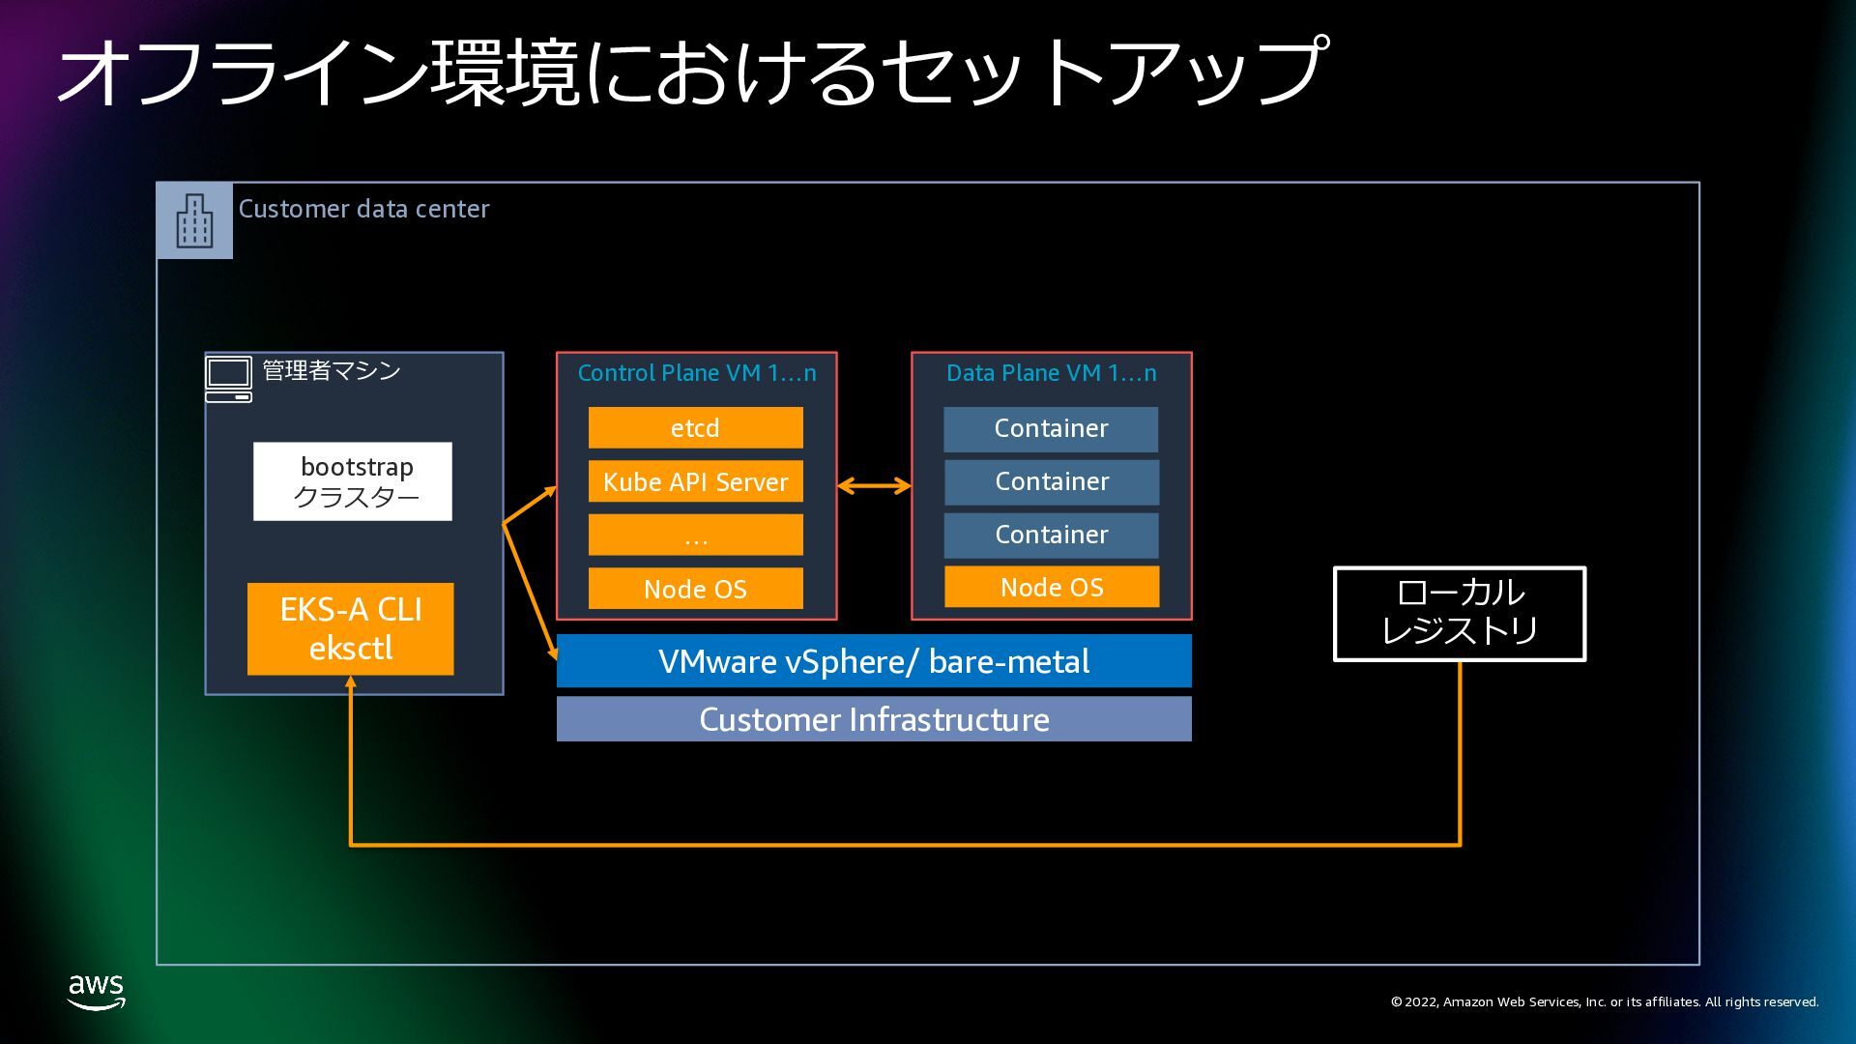This screenshot has height=1044, width=1856.
Task: Click the Control Plane VM 1…n title
Action: pos(697,373)
